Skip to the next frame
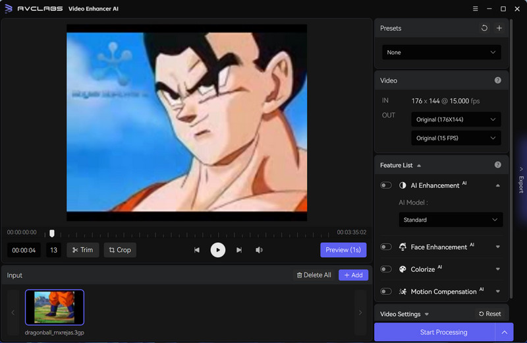This screenshot has width=527, height=343. click(x=239, y=250)
